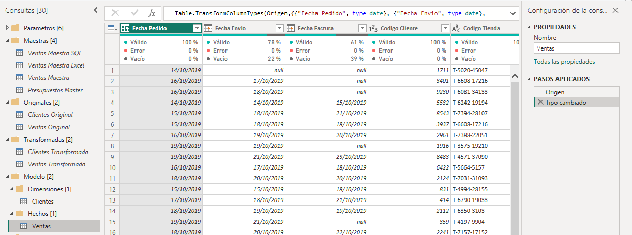
Task: Click the Modelo folder icon
Action: [16, 176]
